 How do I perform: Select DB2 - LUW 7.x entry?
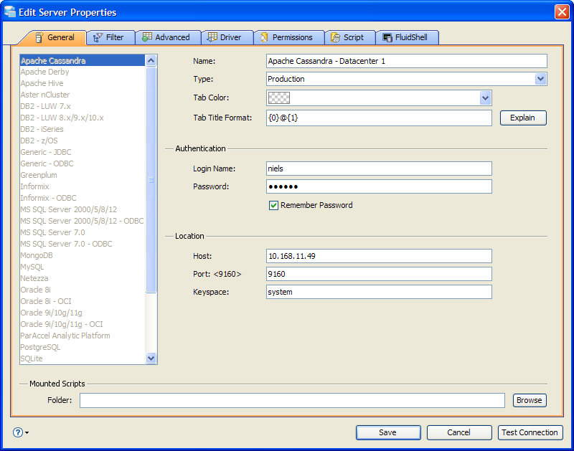(x=83, y=106)
